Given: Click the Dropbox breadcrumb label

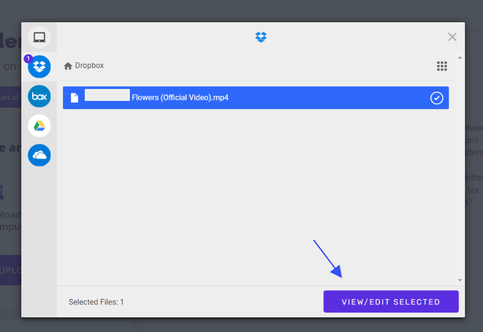Looking at the screenshot, I should 89,66.
